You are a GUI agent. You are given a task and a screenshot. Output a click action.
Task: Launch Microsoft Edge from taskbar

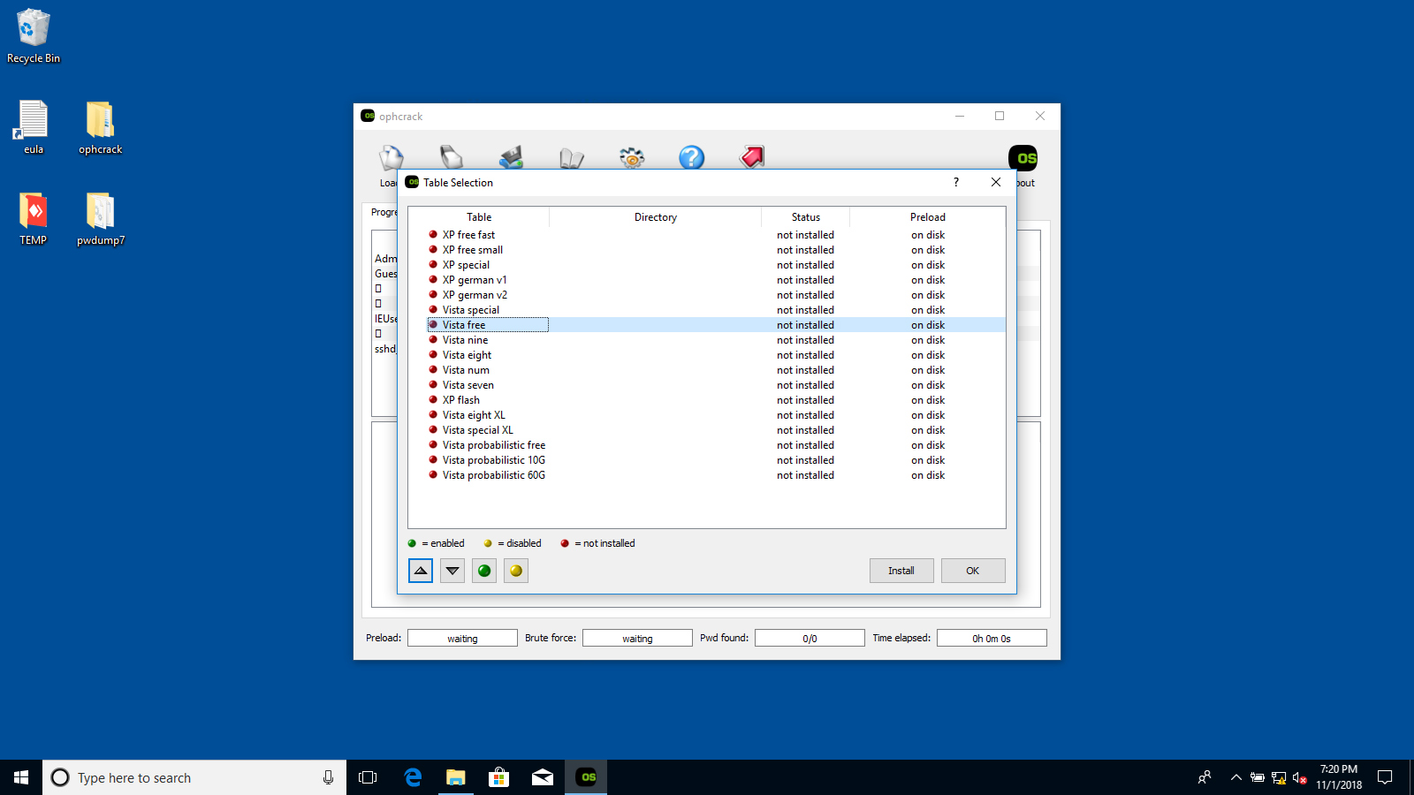[413, 777]
